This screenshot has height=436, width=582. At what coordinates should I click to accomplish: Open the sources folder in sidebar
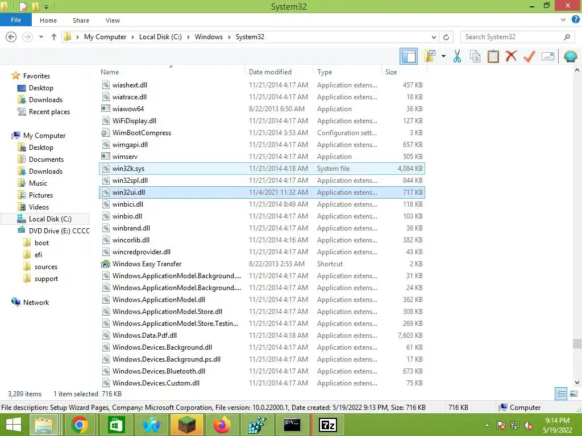click(45, 267)
